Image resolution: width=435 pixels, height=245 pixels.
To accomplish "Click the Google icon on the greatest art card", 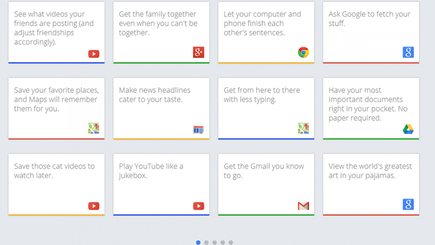I will (x=408, y=205).
